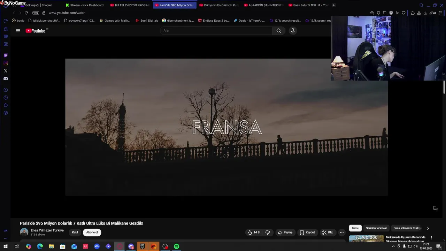The image size is (446, 251).
Task: Click the FRANSA video player area
Action: click(x=226, y=127)
